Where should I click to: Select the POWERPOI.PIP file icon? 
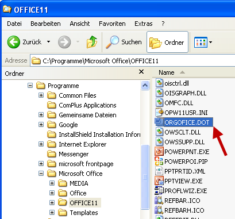159,162
